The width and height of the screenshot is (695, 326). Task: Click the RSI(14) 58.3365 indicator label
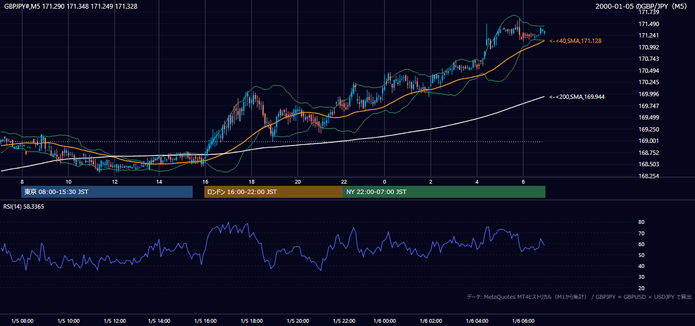23,206
